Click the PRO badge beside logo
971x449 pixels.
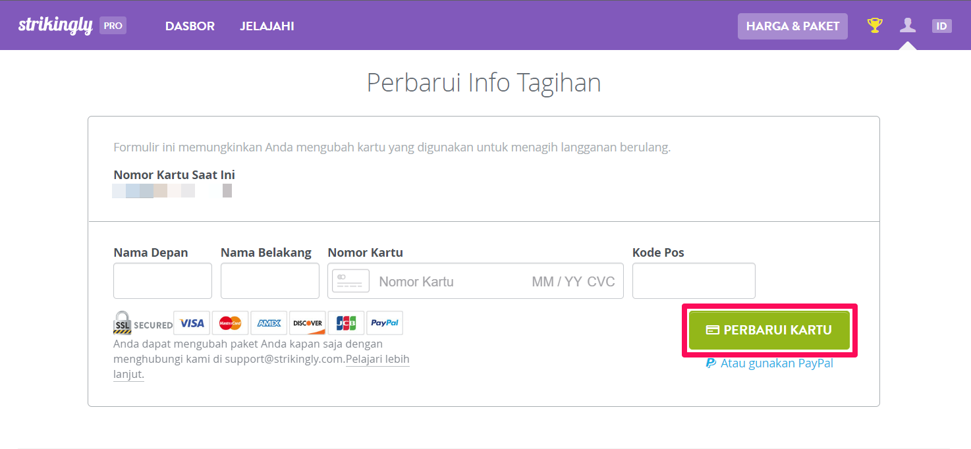click(x=113, y=26)
